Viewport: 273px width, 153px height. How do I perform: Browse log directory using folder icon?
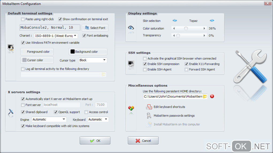click(x=103, y=75)
